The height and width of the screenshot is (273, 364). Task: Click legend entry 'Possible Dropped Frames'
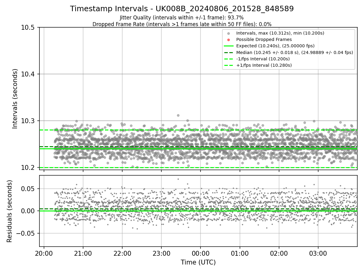point(264,39)
